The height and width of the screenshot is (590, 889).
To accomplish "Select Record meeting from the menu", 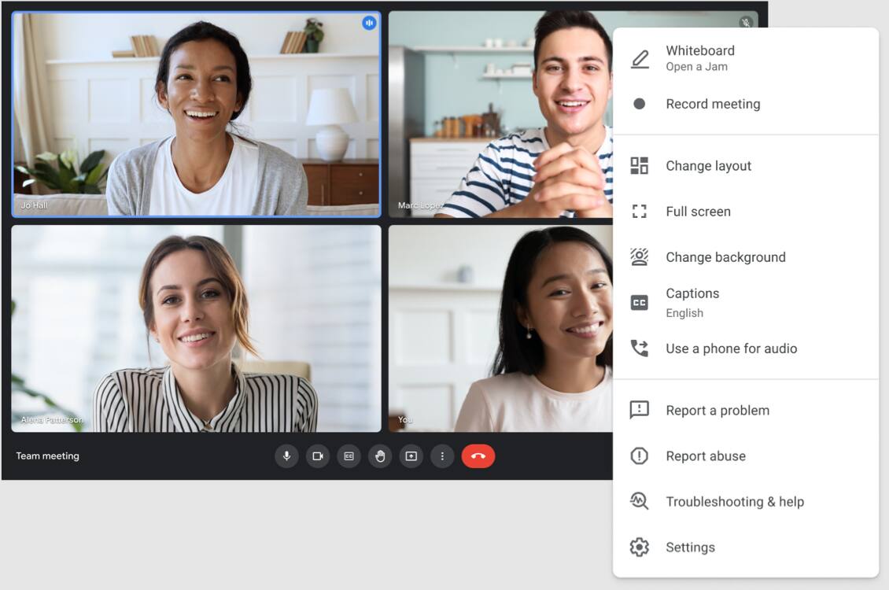I will 713,103.
